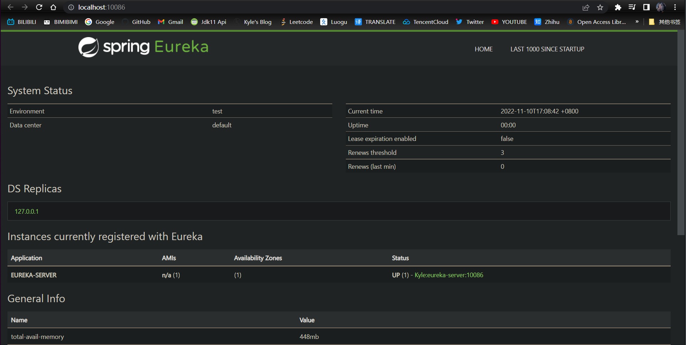Open the Kyle:eureka-server:10086 instance link
The image size is (686, 345).
pyautogui.click(x=448, y=275)
